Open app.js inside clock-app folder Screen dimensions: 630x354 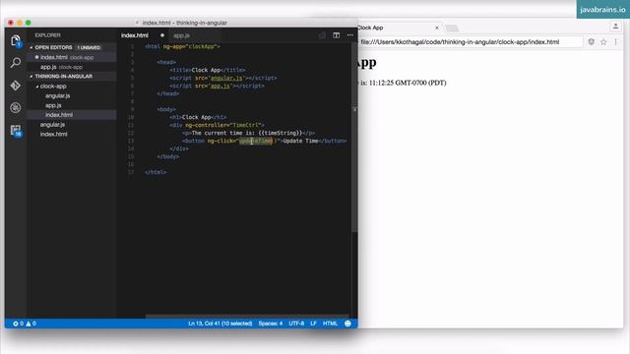pyautogui.click(x=53, y=105)
